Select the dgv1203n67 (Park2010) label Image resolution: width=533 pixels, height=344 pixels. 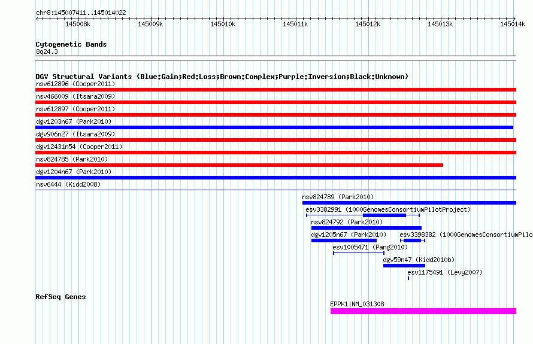(x=74, y=121)
